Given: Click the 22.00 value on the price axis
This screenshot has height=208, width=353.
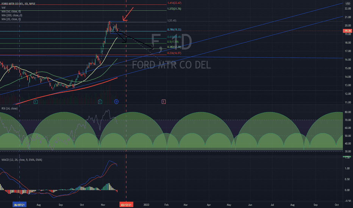Looking at the screenshot, I should (x=348, y=9).
